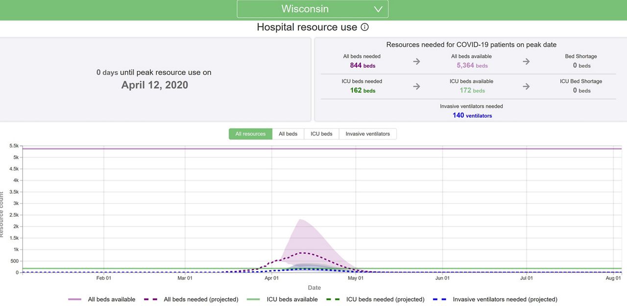Switch to the ICU beds tab
This screenshot has width=627, height=306.
321,134
